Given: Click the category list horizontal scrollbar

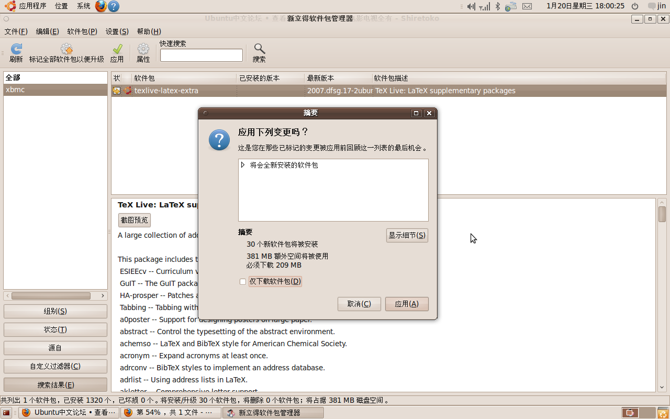Looking at the screenshot, I should 55,296.
